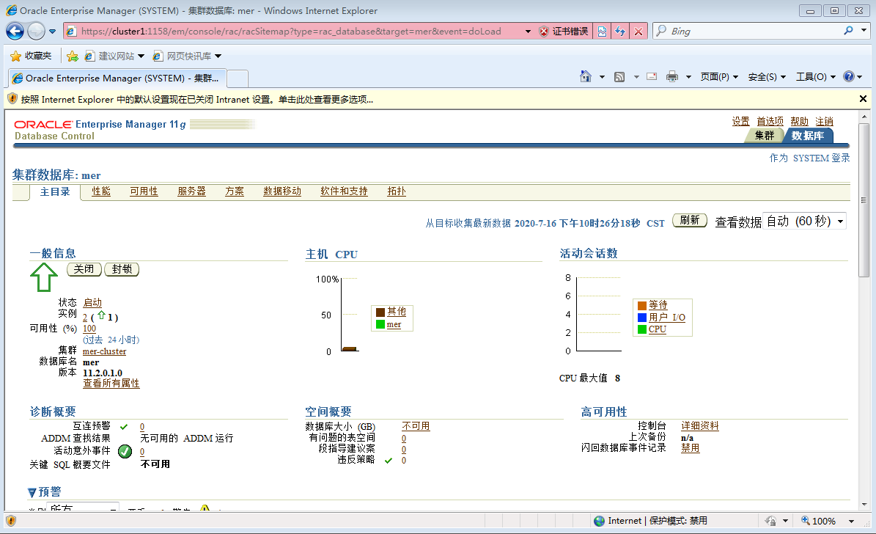Click the blue help question mark icon

(x=849, y=76)
